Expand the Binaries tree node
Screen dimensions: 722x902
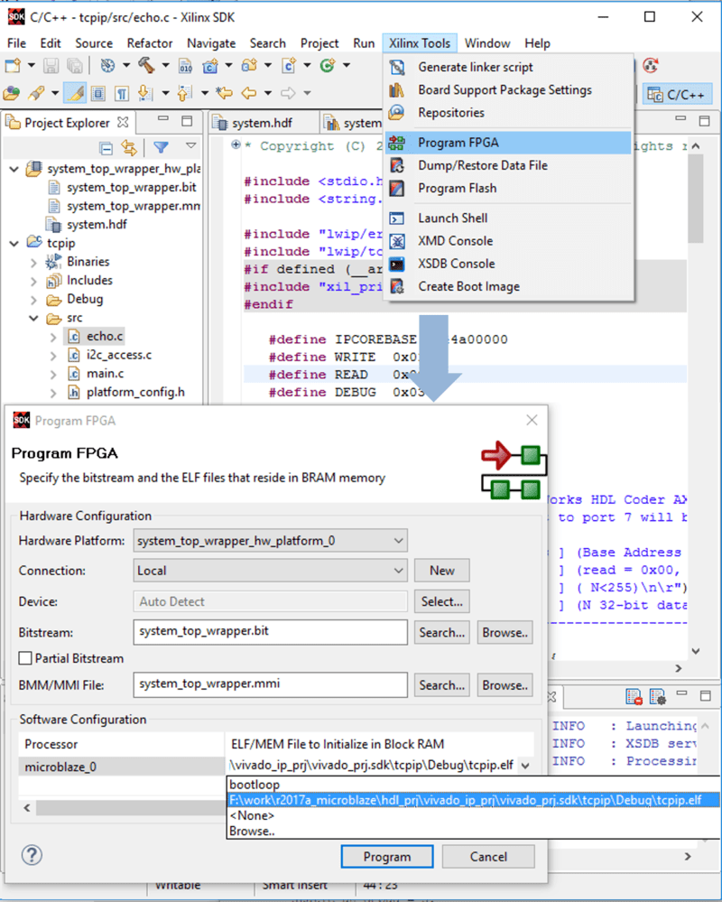tap(33, 263)
